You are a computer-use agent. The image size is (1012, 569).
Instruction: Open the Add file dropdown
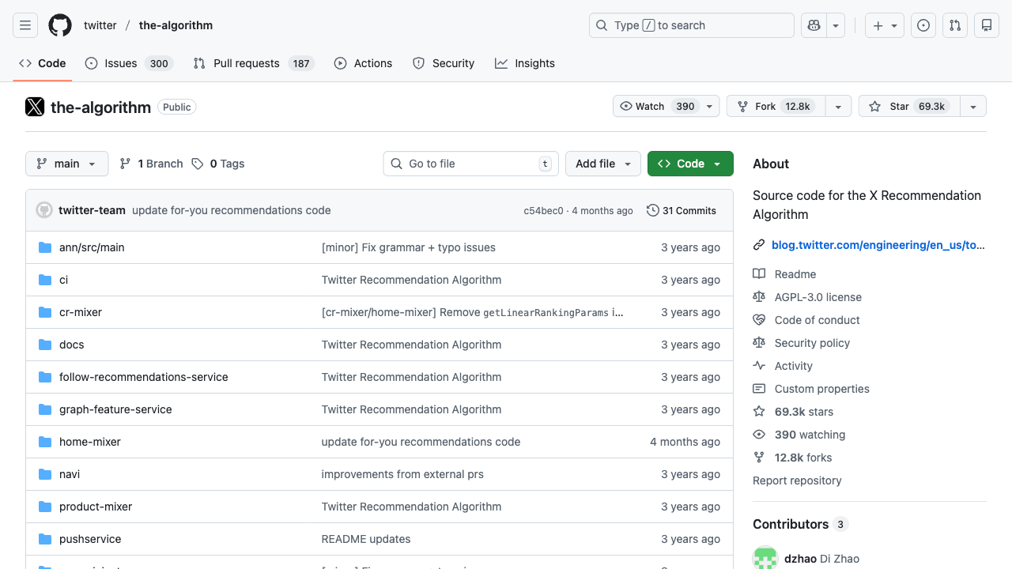click(x=602, y=164)
